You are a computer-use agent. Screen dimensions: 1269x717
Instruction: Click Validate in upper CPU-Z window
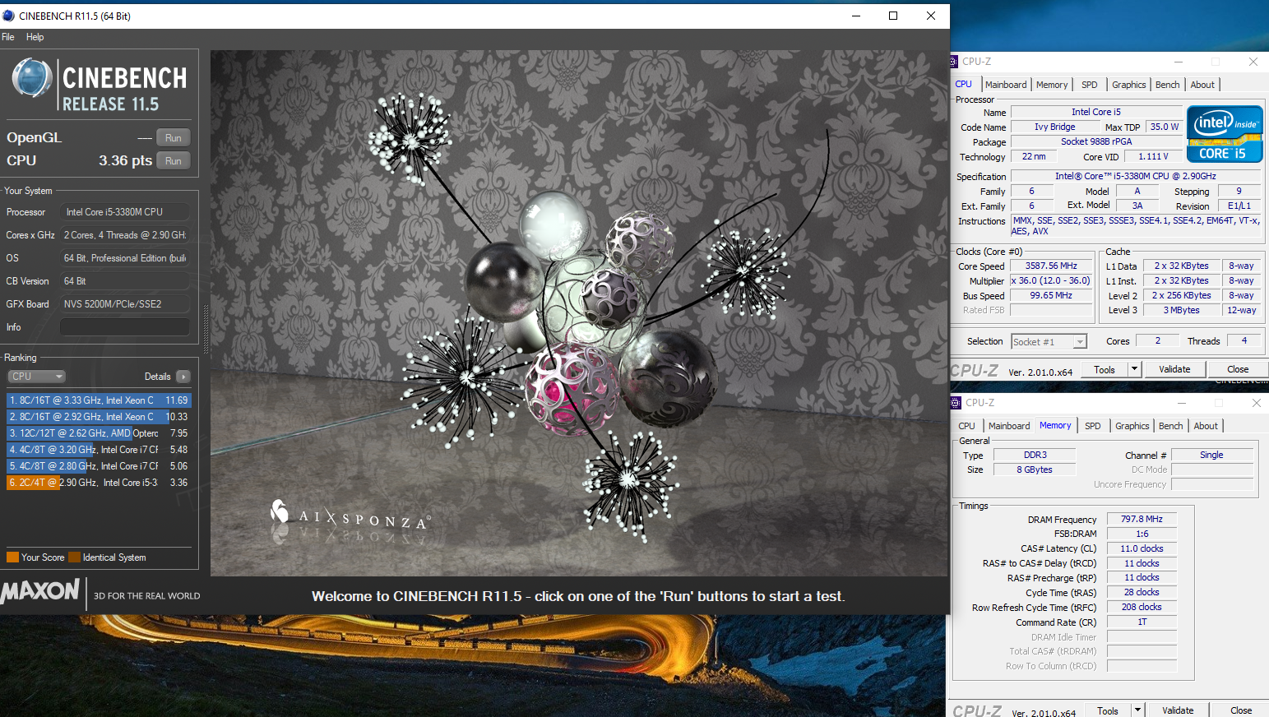point(1174,370)
